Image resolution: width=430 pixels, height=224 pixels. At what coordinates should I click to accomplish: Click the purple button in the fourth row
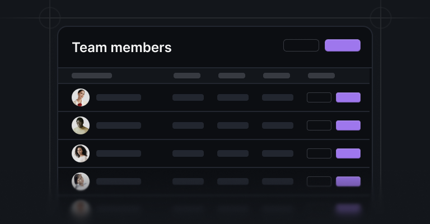pyautogui.click(x=348, y=181)
